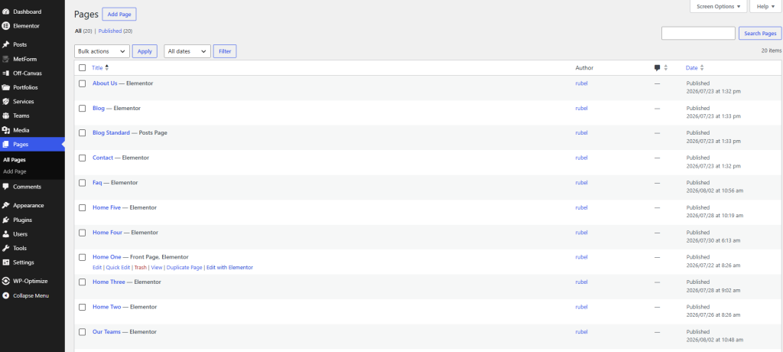Click the Plugins plug icon
The height and width of the screenshot is (352, 783).
pos(6,220)
